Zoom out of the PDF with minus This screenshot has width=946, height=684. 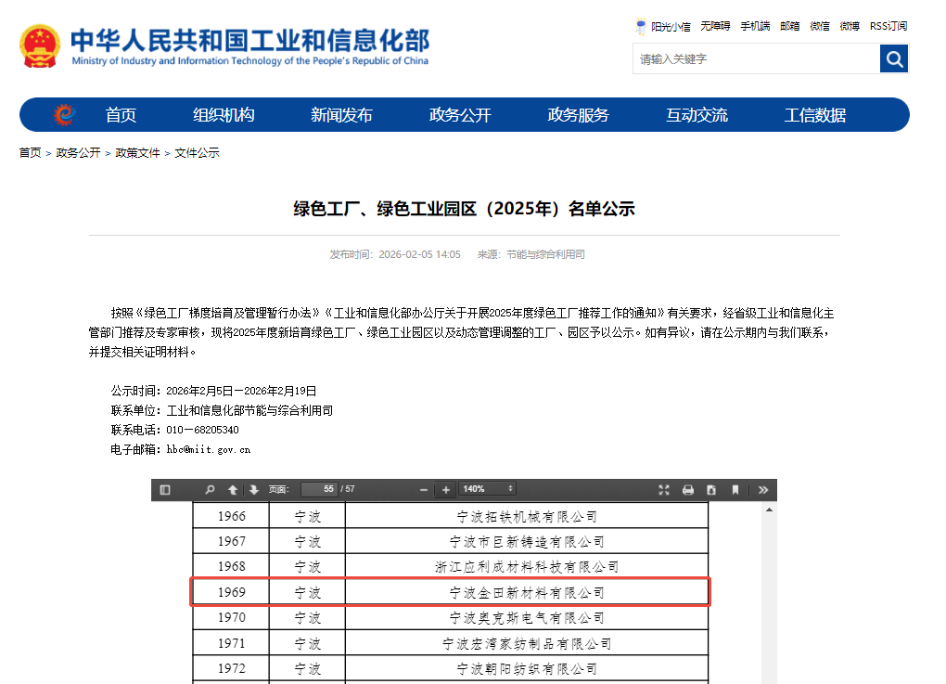pyautogui.click(x=424, y=489)
